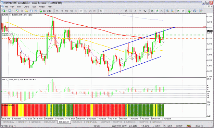Zoom out of the chart
Screen dimensions: 214x128
[x=172, y=11]
